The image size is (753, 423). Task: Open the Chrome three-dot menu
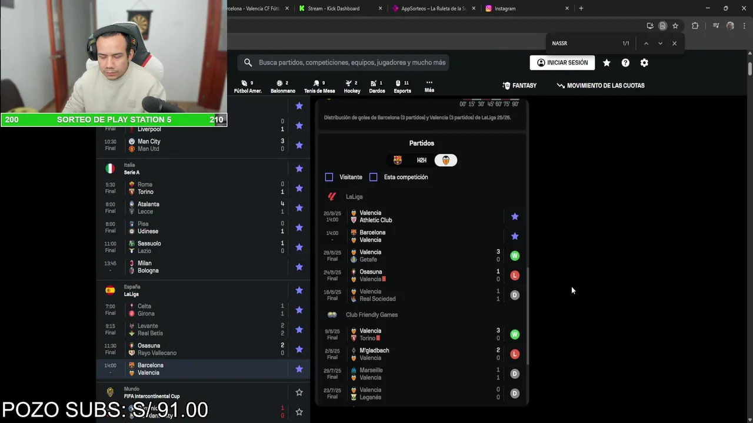[x=744, y=26]
